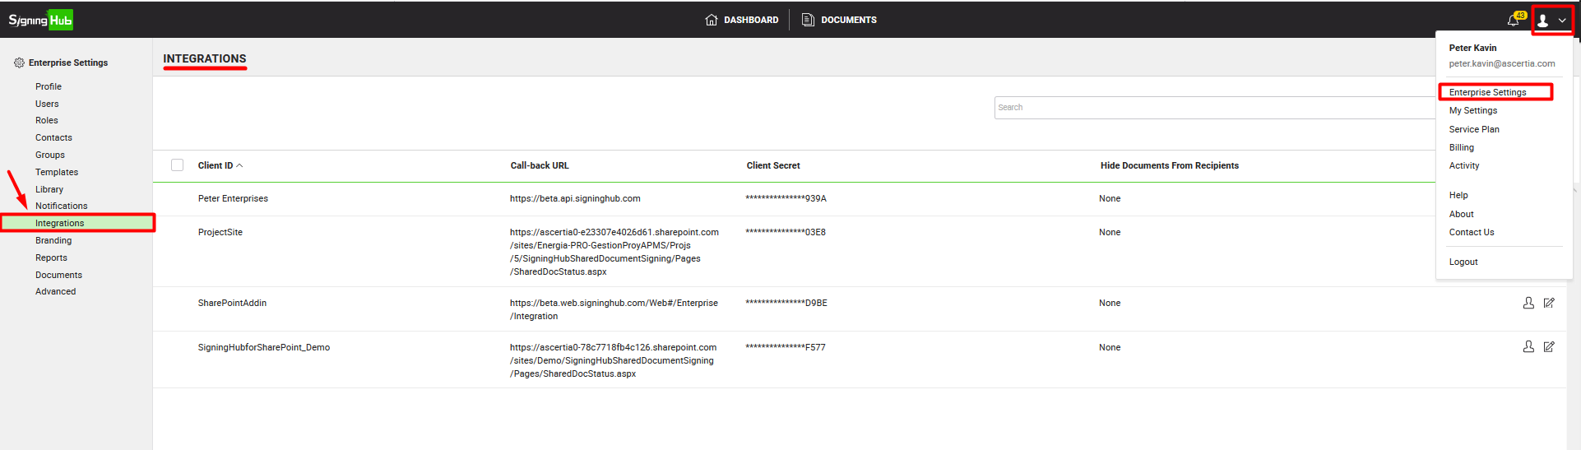
Task: Click the Enterprise Settings gear icon
Action: [19, 63]
